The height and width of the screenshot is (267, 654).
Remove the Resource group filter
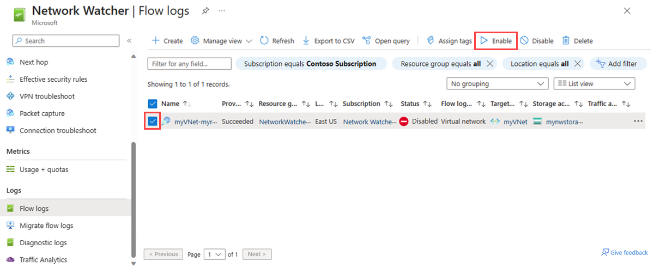pos(489,64)
